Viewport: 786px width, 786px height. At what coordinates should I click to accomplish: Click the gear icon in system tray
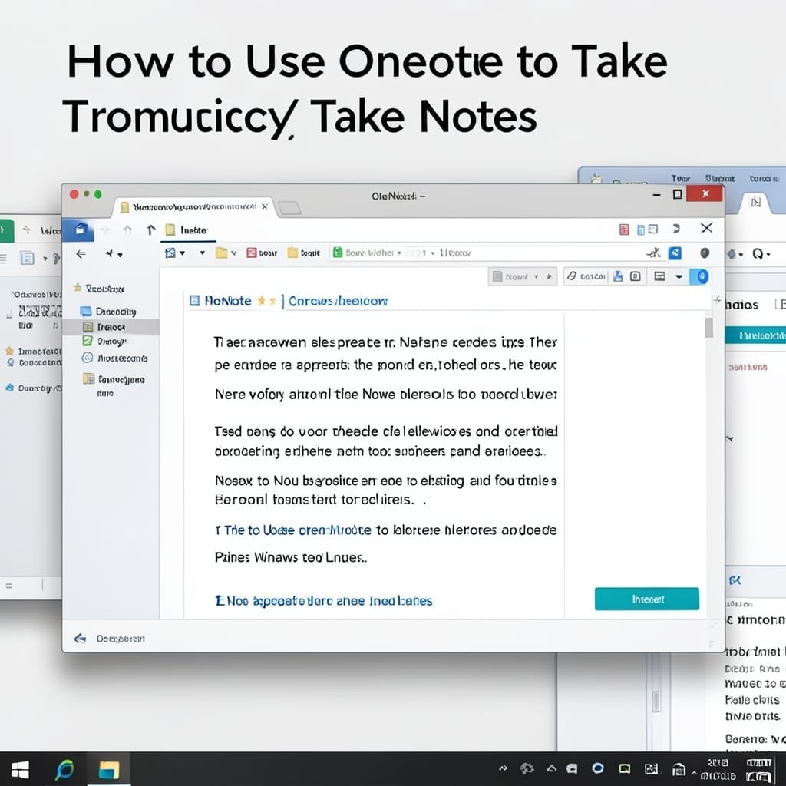coord(527,768)
